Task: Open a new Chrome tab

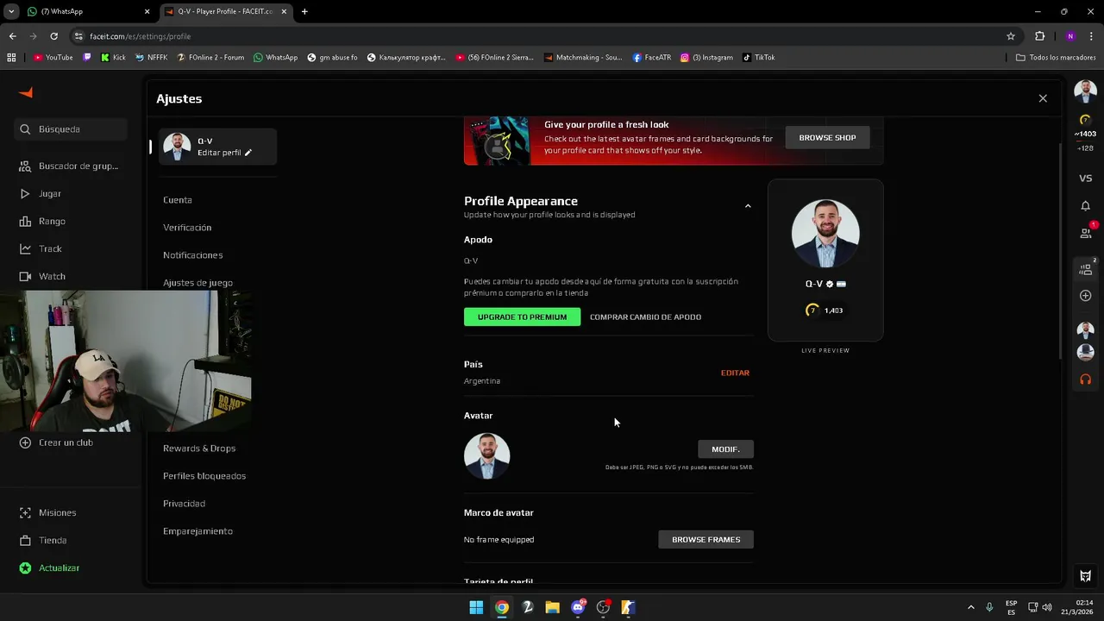Action: point(304,11)
